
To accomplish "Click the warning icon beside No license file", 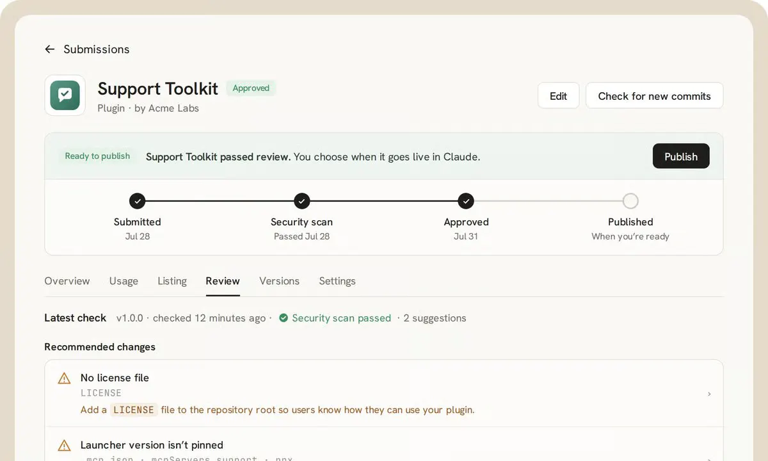I will [64, 378].
